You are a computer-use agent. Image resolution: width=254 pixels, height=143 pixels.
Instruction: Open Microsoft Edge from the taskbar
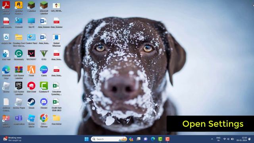point(153,139)
